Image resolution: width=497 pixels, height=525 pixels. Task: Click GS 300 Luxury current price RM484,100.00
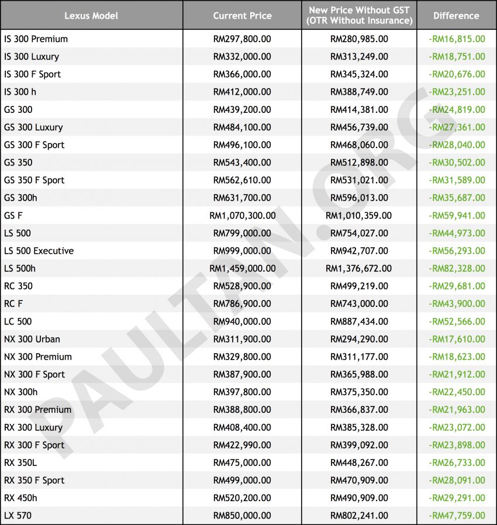coord(242,127)
